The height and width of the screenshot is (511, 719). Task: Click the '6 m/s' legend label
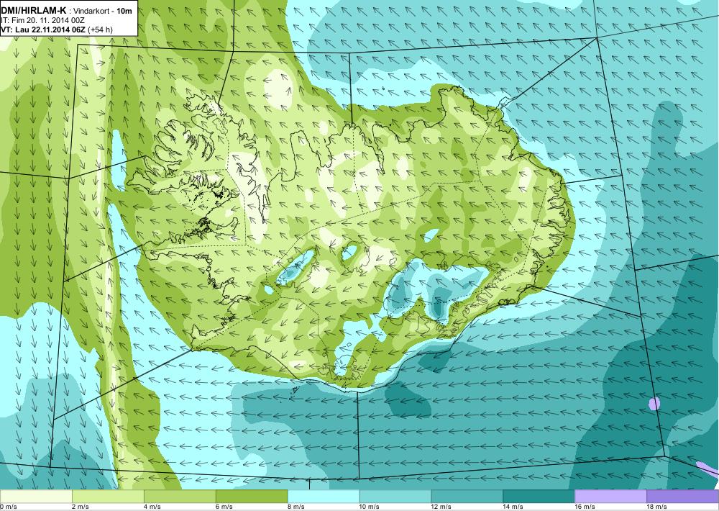[224, 507]
